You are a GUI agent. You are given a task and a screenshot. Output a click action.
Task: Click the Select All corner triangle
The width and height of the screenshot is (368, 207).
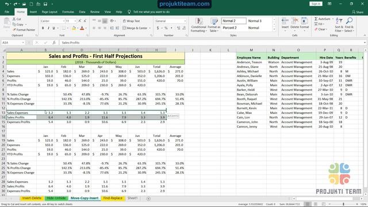[3, 50]
